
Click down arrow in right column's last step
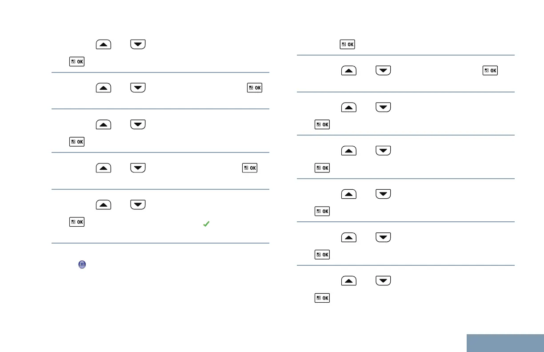[x=383, y=280]
